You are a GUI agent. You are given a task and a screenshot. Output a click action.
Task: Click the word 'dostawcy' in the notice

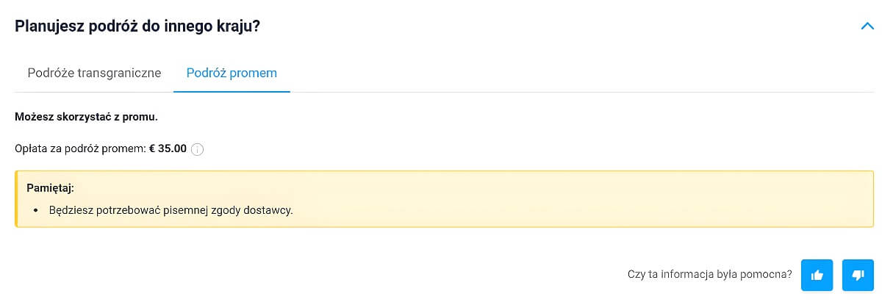point(271,210)
